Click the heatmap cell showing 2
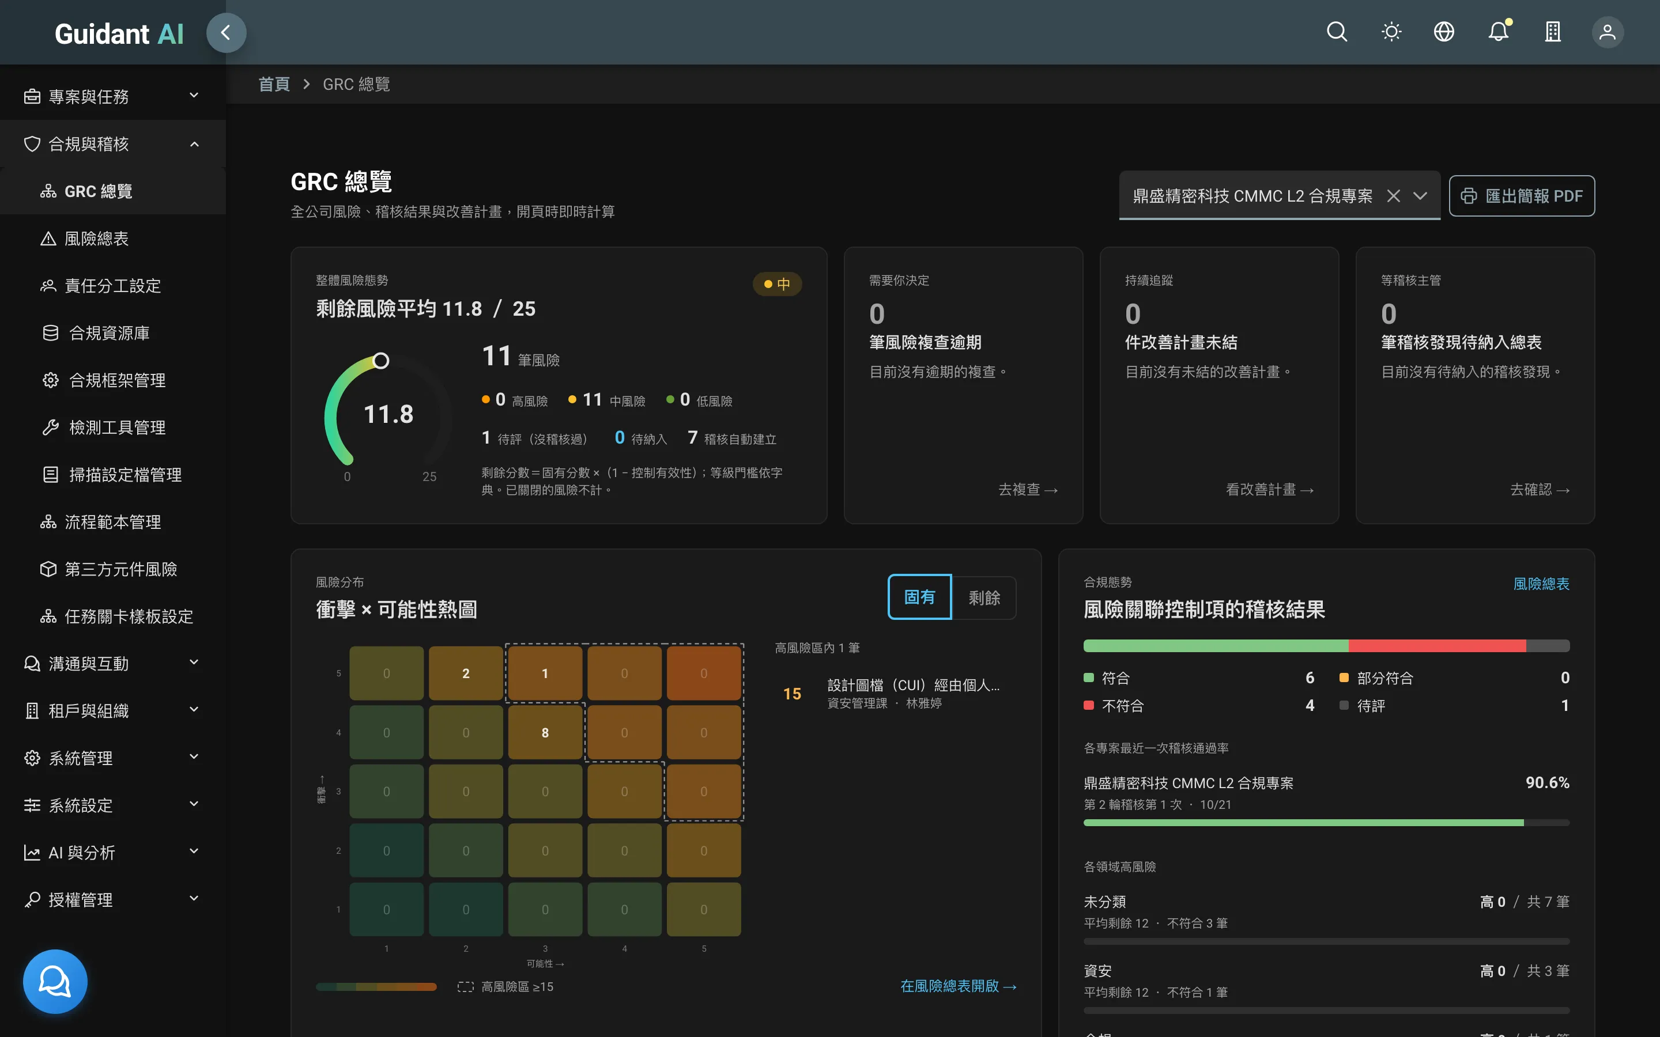The width and height of the screenshot is (1660, 1037). tap(466, 673)
